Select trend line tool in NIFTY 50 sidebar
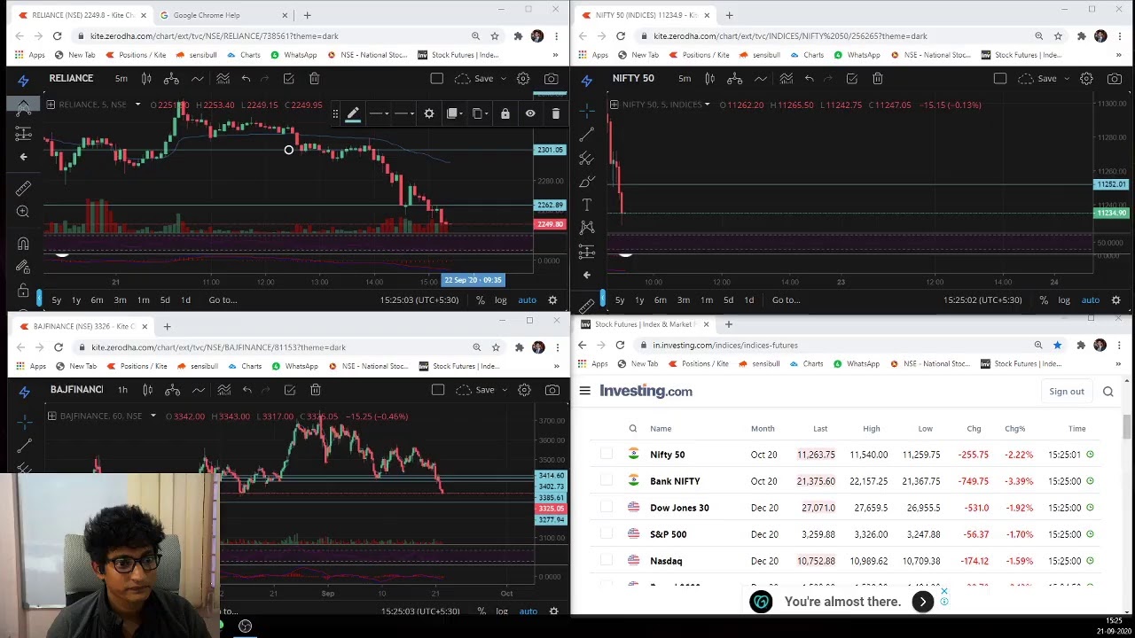The image size is (1135, 638). pos(586,135)
